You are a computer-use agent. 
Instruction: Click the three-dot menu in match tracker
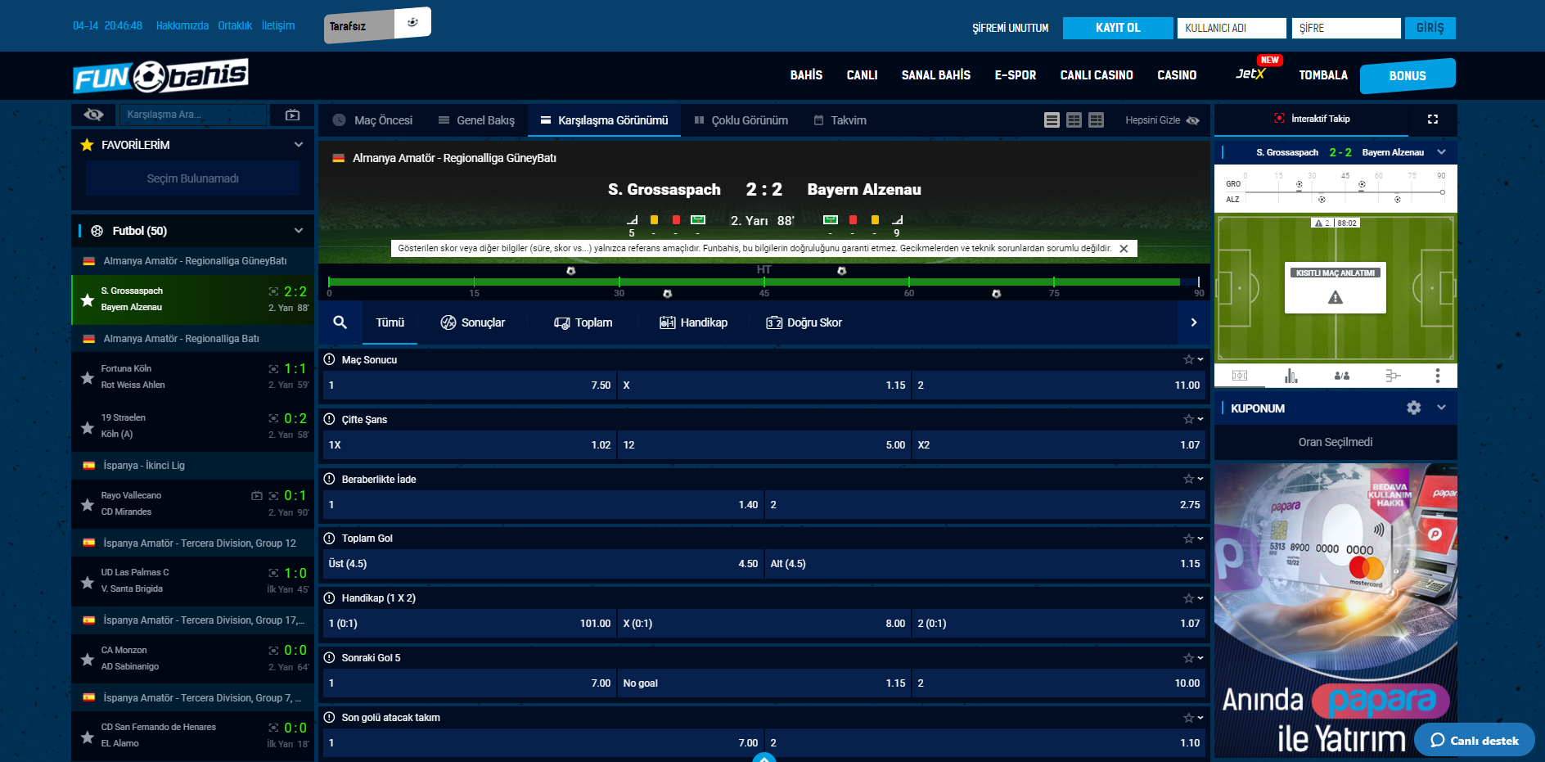[1437, 376]
